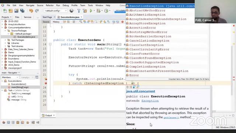Expand the 20-03-2022 project node
236x133 pixels.
point(2,21)
